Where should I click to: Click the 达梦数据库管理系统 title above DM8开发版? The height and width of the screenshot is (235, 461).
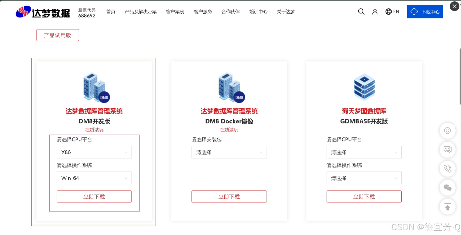coord(94,111)
